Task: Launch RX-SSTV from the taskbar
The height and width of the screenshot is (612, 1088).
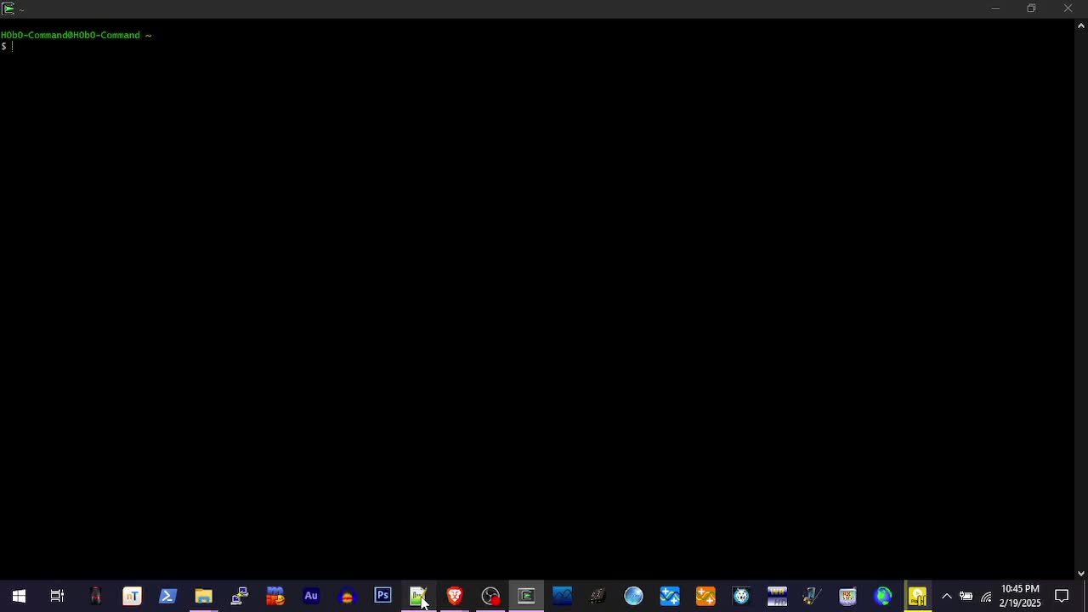Action: (x=847, y=596)
